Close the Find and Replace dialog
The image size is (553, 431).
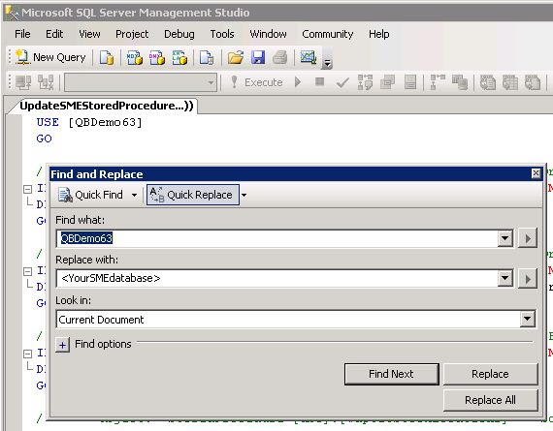click(536, 173)
